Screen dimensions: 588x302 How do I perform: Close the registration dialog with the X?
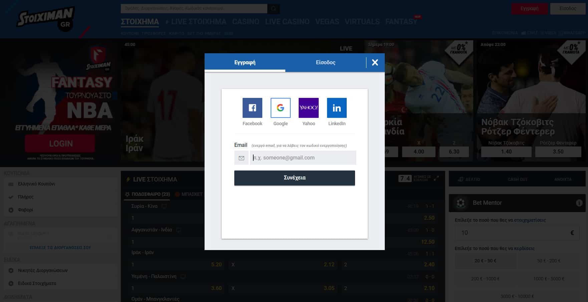(375, 62)
